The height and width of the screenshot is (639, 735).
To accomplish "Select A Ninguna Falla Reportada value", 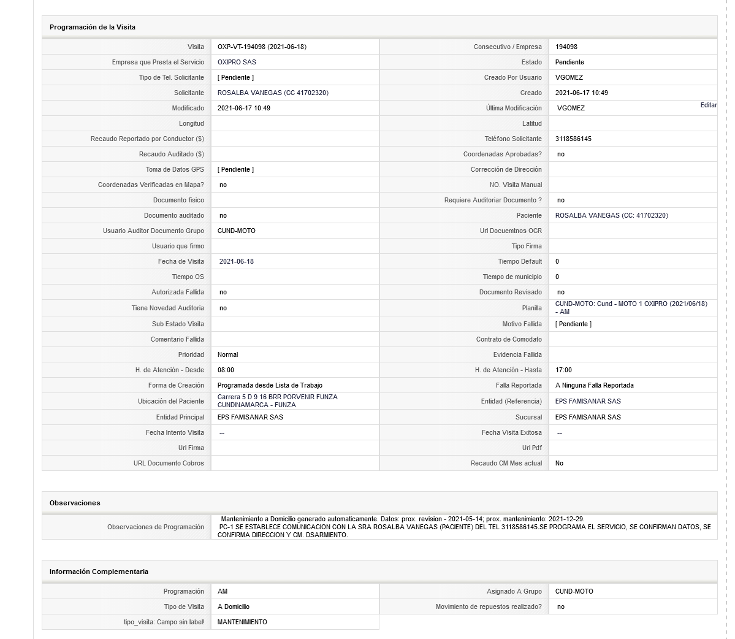I will pos(594,385).
